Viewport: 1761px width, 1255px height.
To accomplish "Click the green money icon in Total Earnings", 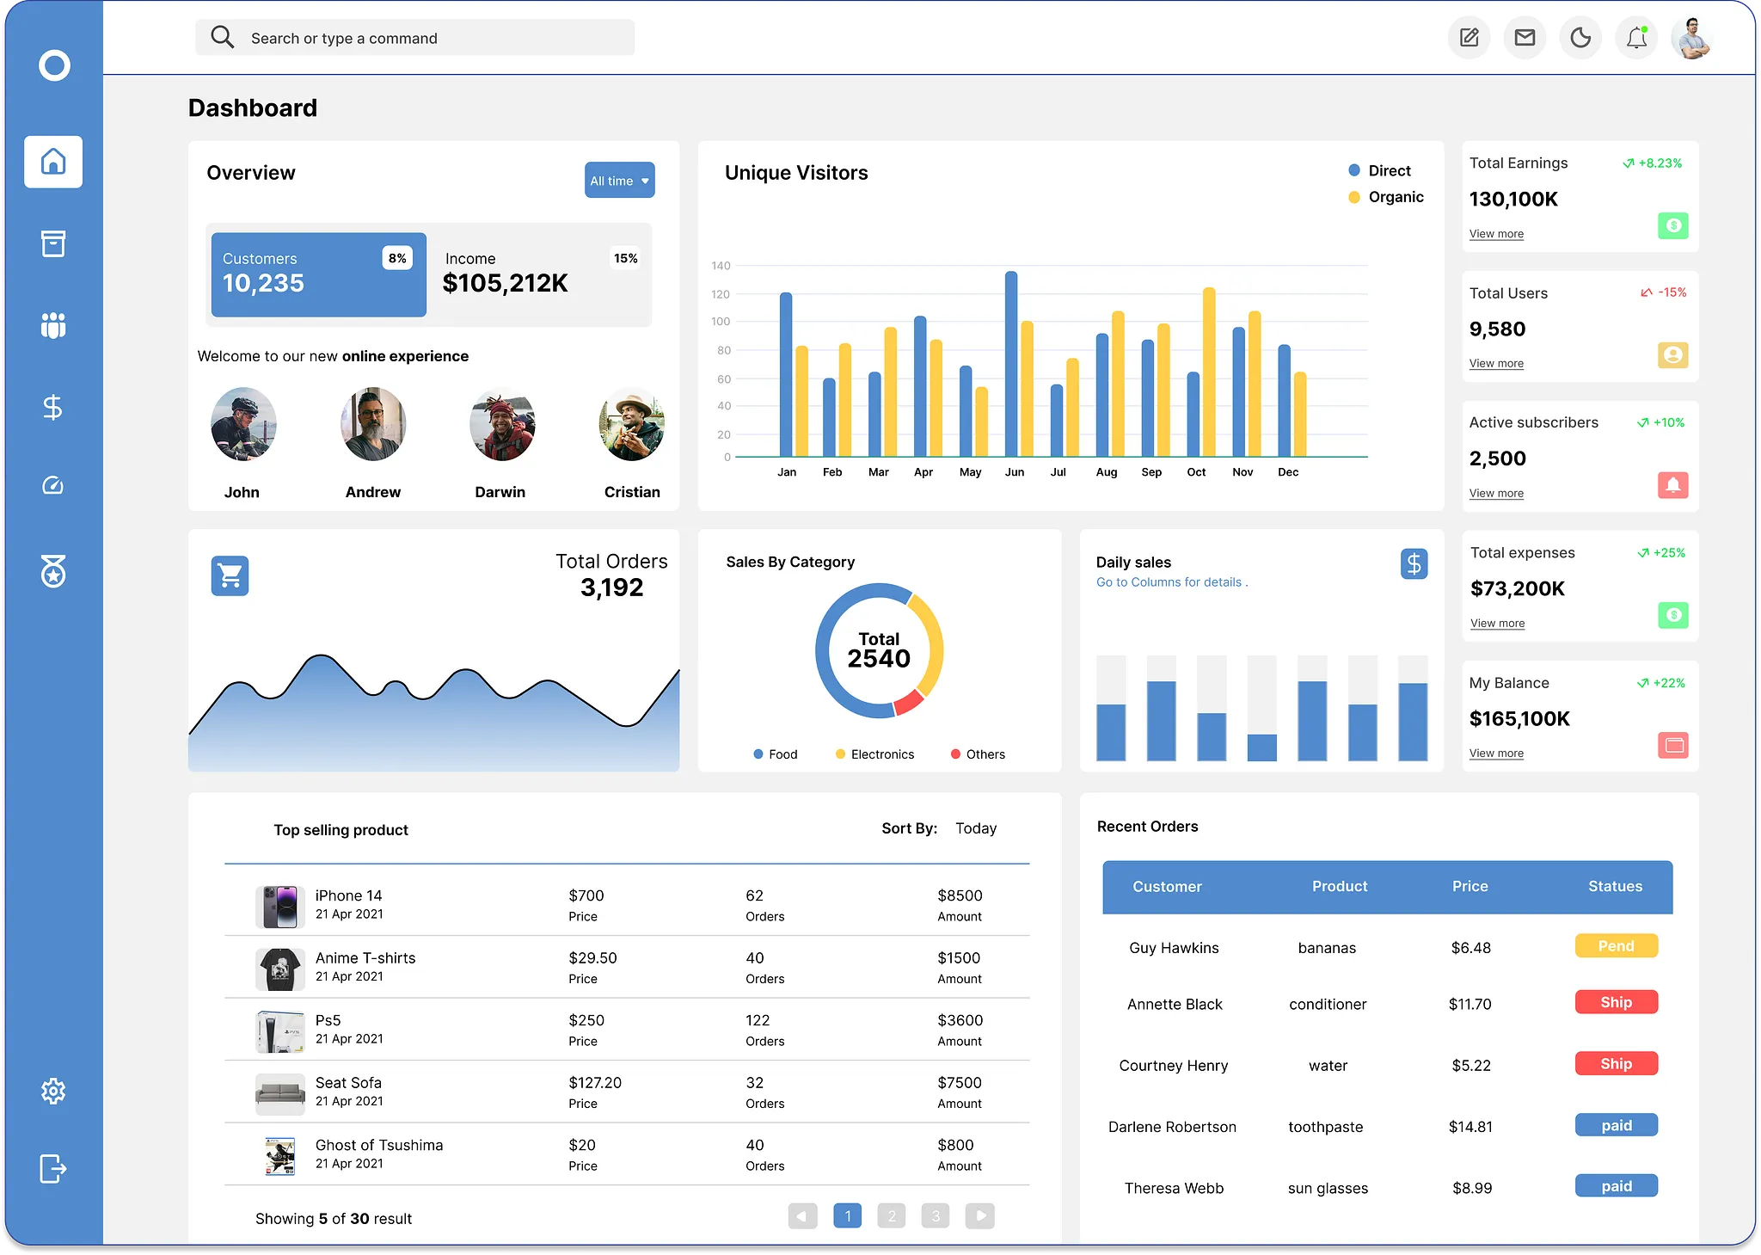I will [1673, 225].
